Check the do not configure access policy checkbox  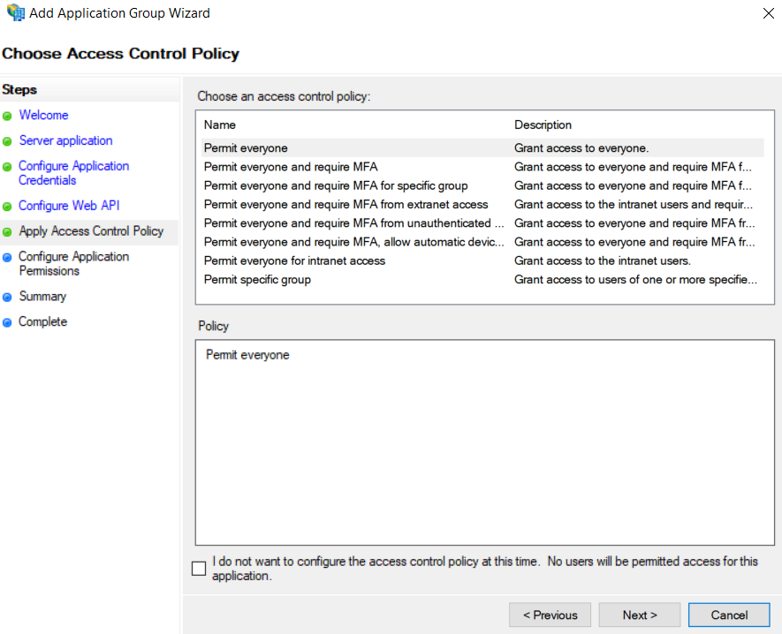pyautogui.click(x=199, y=568)
